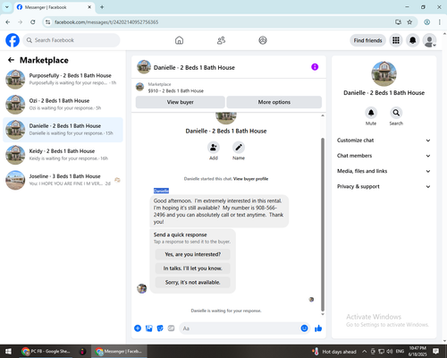Send a thumbs-up like
447x358 pixels.
pyautogui.click(x=318, y=328)
